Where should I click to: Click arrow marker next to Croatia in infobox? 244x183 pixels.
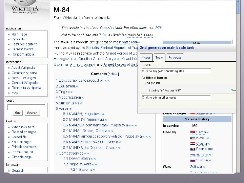click(x=209, y=144)
